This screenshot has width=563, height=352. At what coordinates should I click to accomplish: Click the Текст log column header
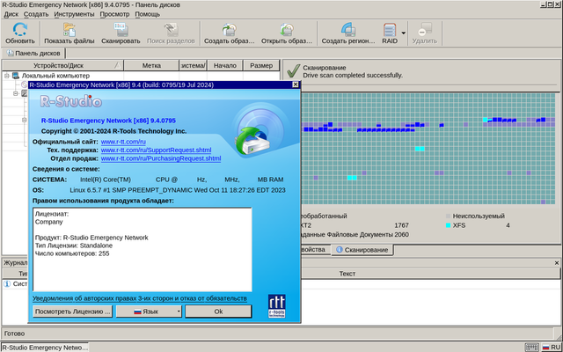[x=347, y=274]
